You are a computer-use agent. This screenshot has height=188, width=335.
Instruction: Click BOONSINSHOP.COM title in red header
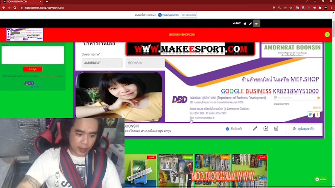tap(182, 34)
